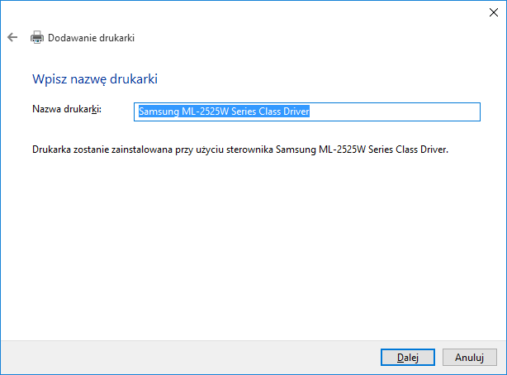Go back with the arrow icon

12,37
